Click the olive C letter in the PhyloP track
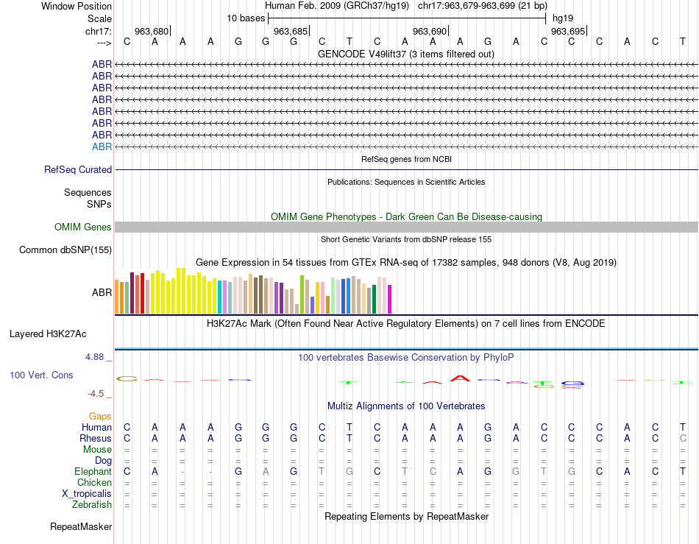Image resolution: width=699 pixels, height=544 pixels. point(127,379)
